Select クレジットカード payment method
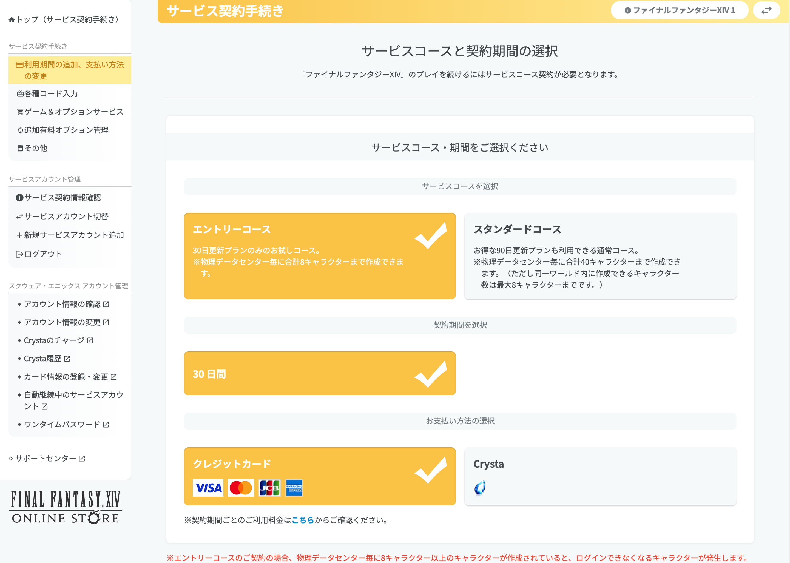The width and height of the screenshot is (790, 563). point(320,476)
